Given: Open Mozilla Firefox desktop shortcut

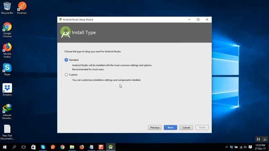Looking at the screenshot, I should click(7, 50).
